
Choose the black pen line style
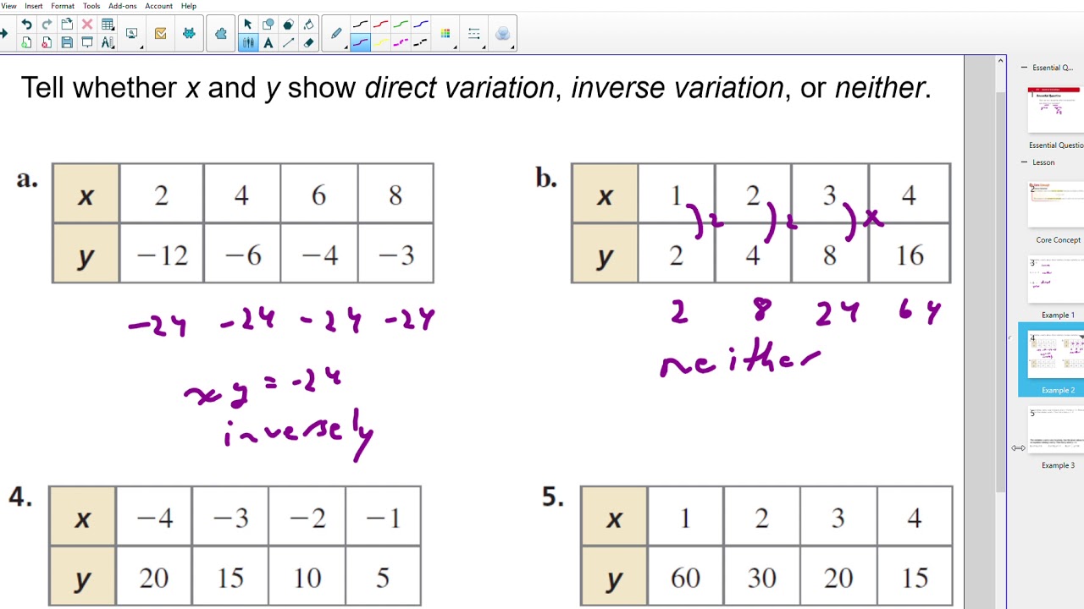(x=360, y=25)
